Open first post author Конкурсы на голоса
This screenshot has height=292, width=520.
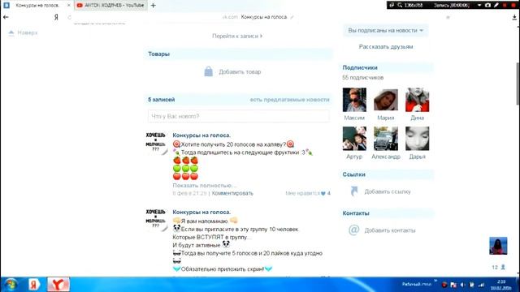(x=201, y=135)
